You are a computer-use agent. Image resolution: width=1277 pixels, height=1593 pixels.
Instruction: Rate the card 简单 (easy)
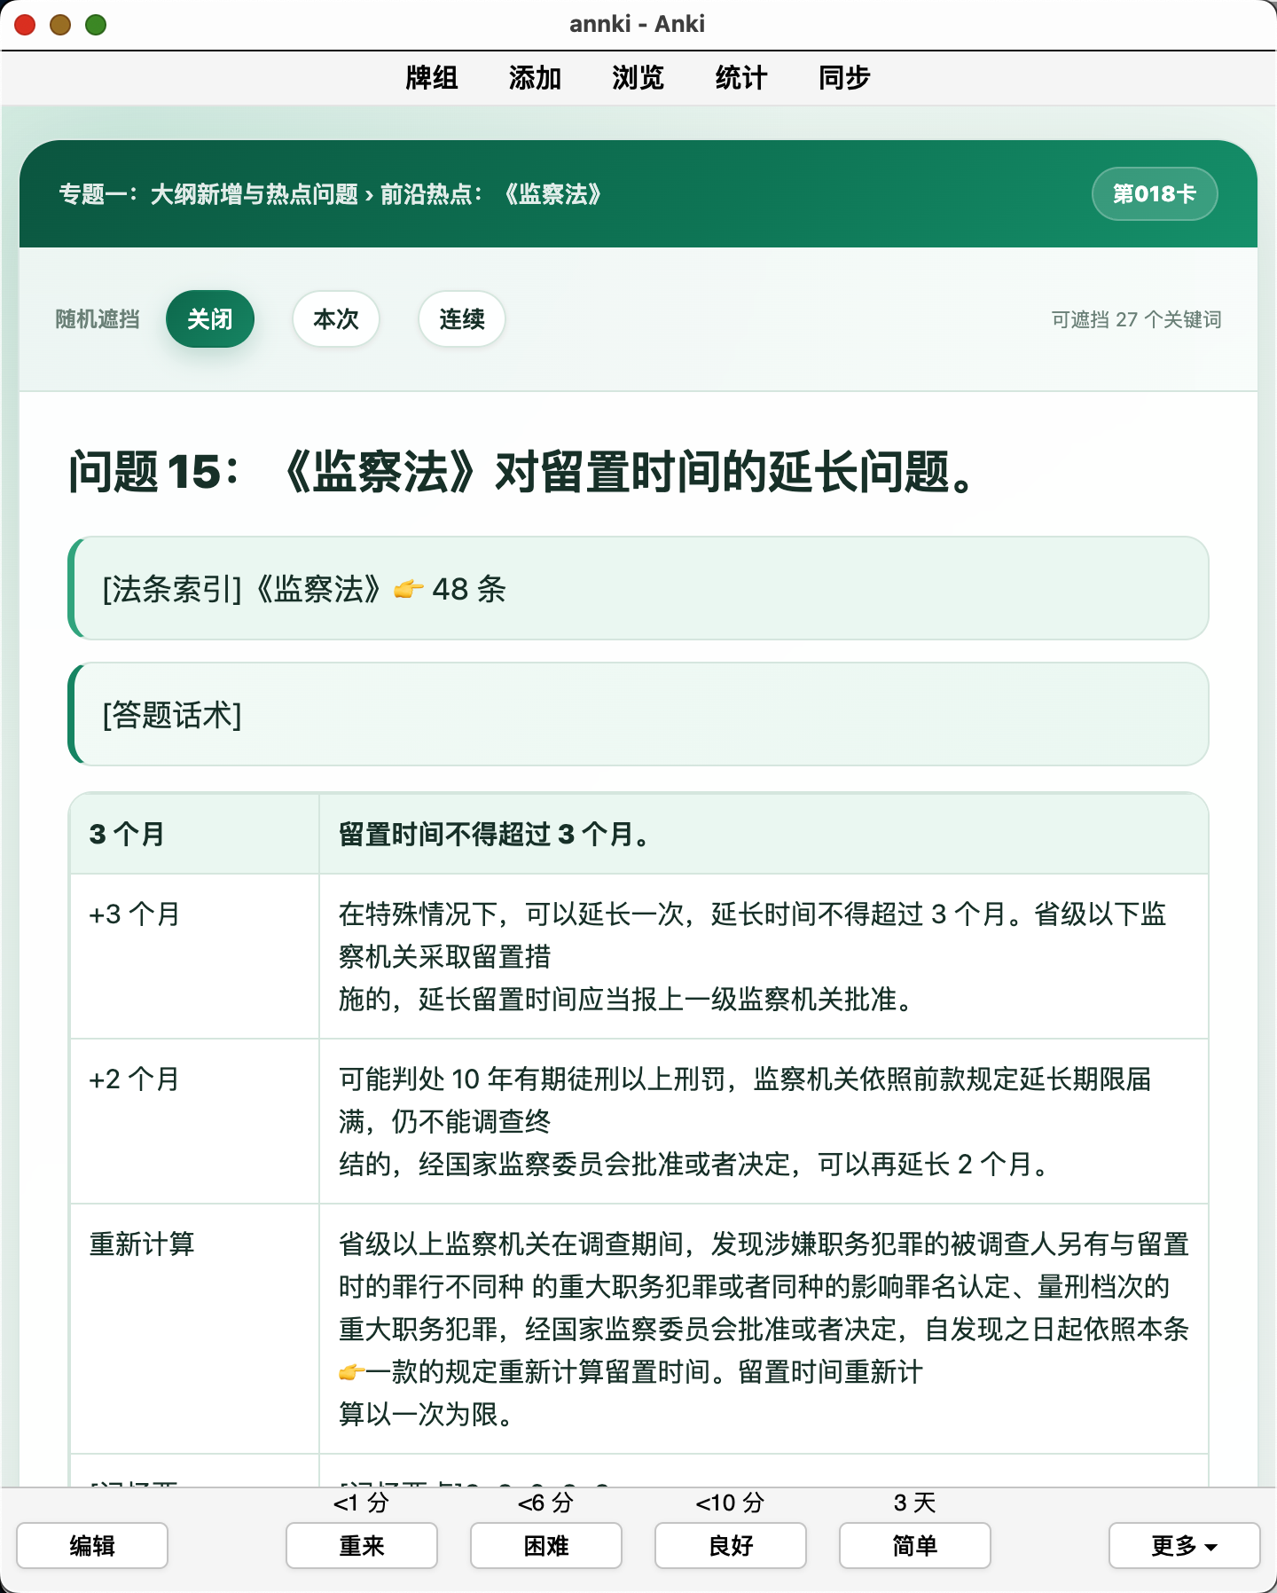pyautogui.click(x=915, y=1545)
